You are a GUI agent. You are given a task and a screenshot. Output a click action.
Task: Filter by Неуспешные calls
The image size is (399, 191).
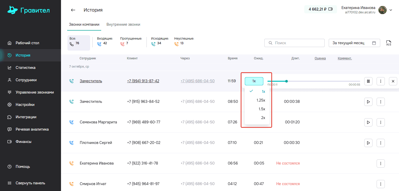pyautogui.click(x=184, y=41)
